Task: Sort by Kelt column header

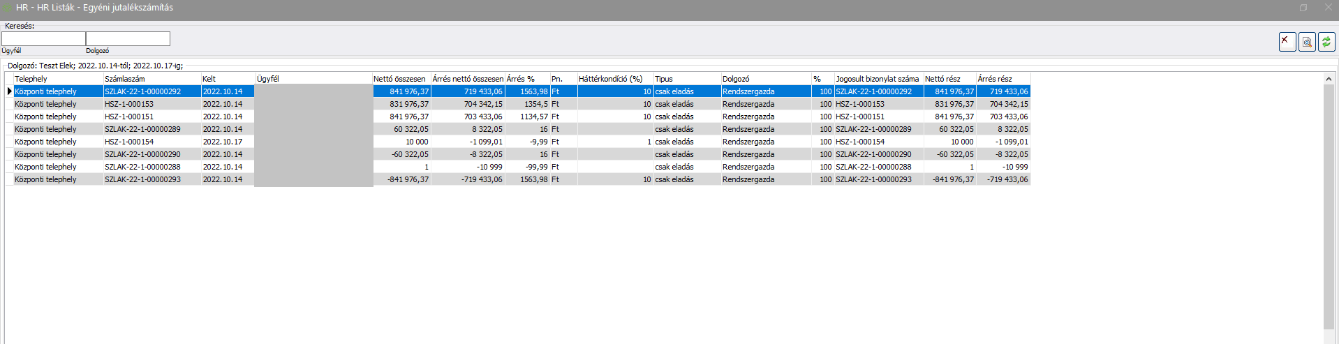Action: point(227,79)
